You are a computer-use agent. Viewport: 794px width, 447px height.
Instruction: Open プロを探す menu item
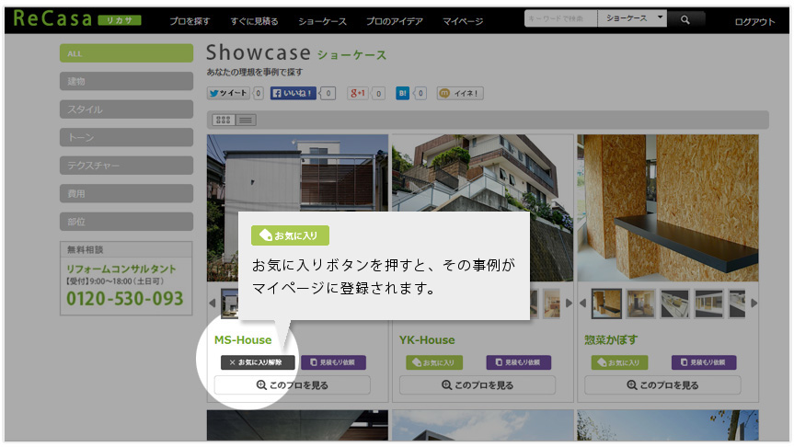click(190, 21)
